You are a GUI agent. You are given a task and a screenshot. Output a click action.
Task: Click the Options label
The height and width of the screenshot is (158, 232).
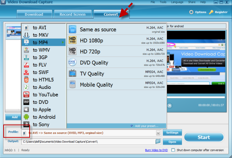pos(201,12)
